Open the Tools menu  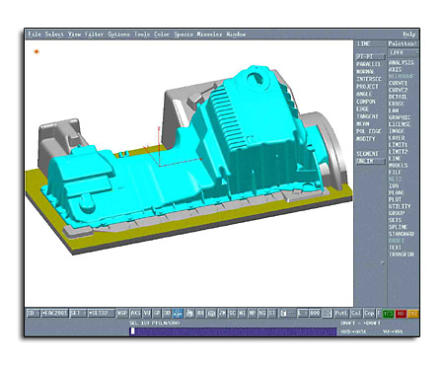(x=142, y=35)
